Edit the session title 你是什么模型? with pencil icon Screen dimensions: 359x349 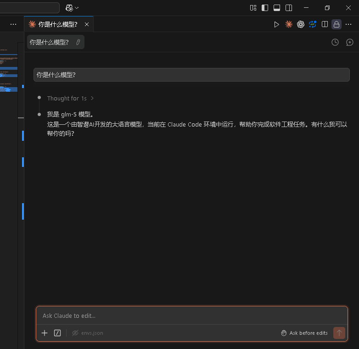(78, 42)
